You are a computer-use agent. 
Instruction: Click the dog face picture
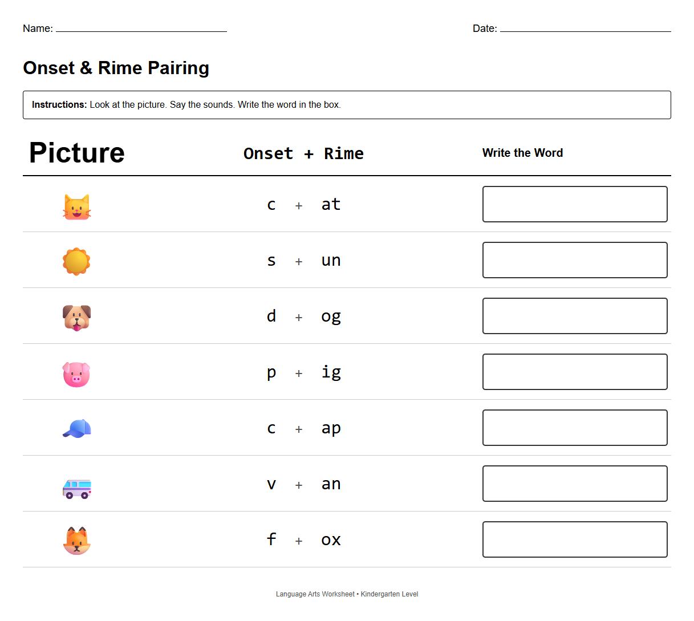coord(76,316)
